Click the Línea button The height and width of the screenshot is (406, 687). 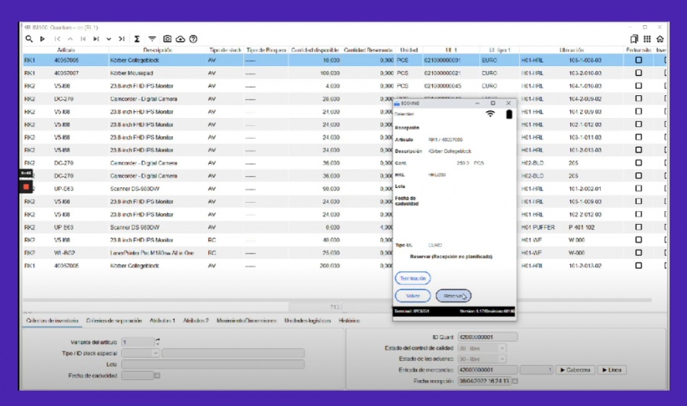pyautogui.click(x=611, y=369)
